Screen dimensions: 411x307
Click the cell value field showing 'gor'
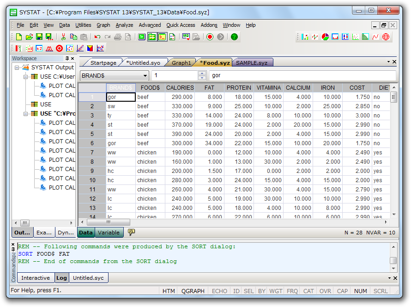pyautogui.click(x=302, y=75)
